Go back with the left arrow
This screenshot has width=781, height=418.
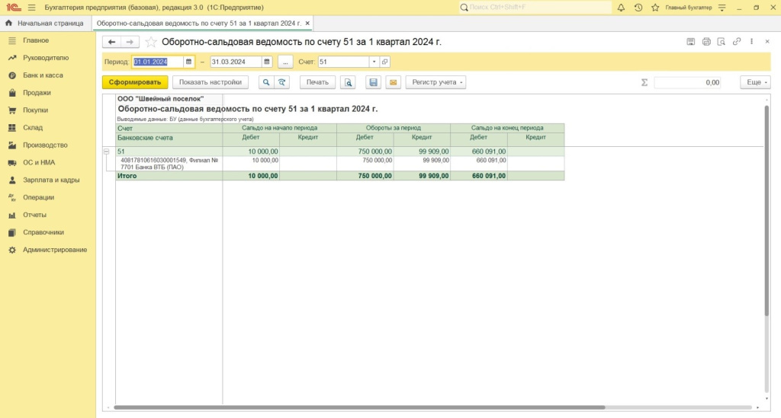[x=111, y=42]
